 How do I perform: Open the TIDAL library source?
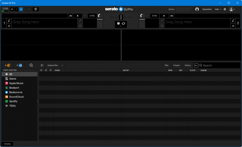[x=12, y=106]
